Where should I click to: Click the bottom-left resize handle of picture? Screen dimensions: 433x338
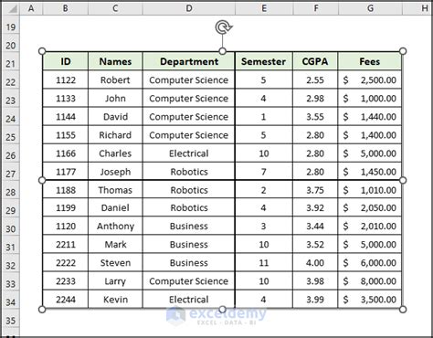[x=42, y=310]
